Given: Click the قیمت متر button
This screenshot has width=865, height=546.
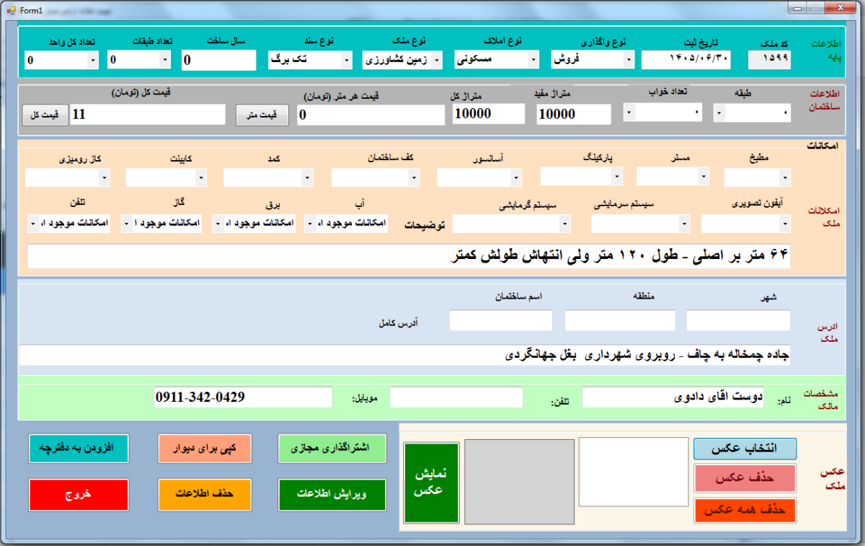Looking at the screenshot, I should (262, 115).
